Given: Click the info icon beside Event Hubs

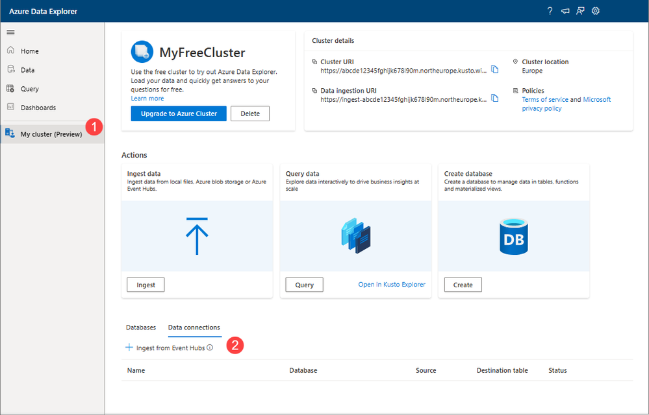Looking at the screenshot, I should point(210,348).
